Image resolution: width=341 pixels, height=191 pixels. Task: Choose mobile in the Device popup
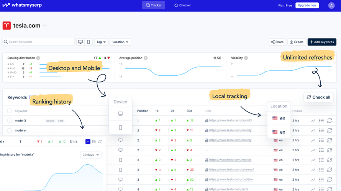(120, 128)
